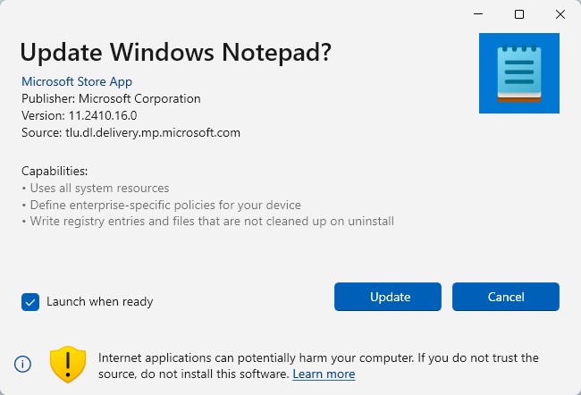Follow the Learn more link
The image size is (581, 395).
coord(324,374)
